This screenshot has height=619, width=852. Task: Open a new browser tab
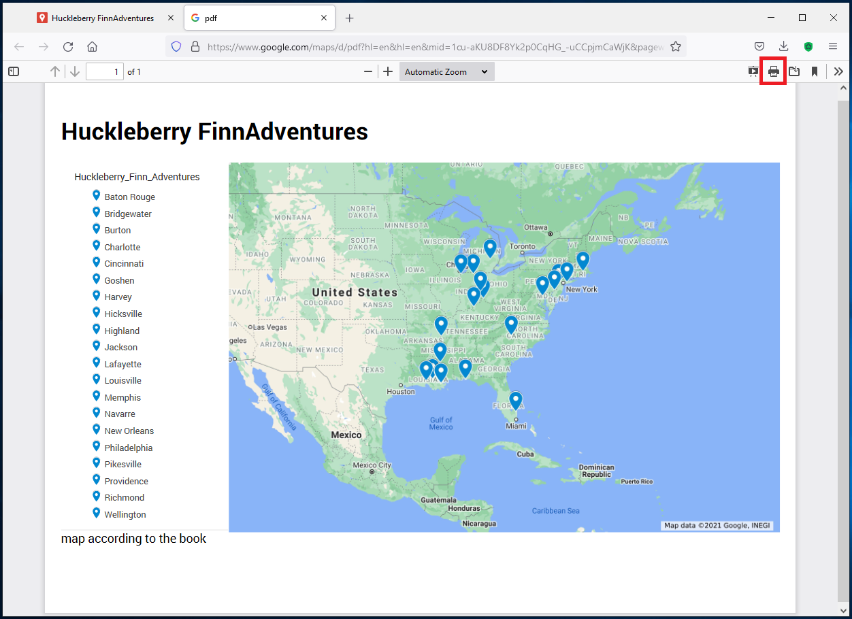(x=350, y=18)
